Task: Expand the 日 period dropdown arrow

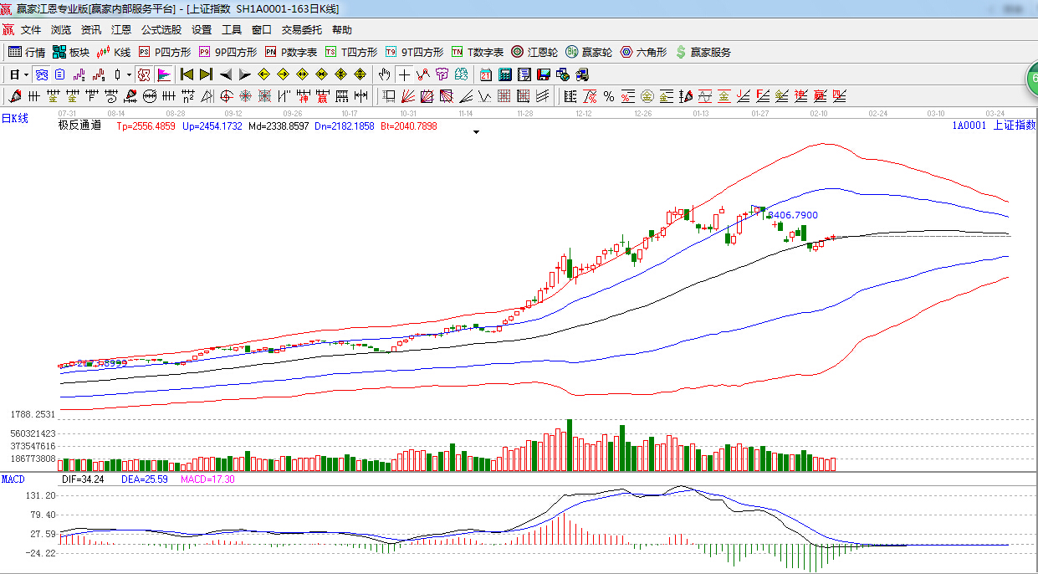Action: click(26, 74)
